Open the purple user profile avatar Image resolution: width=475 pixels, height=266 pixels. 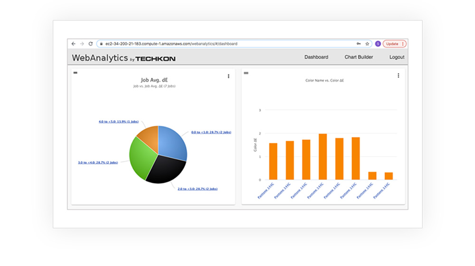[378, 44]
